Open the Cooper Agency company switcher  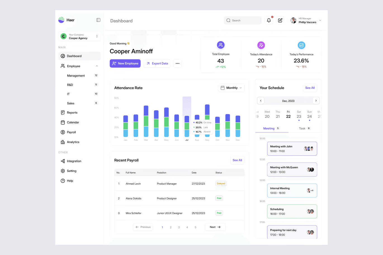[x=79, y=36]
